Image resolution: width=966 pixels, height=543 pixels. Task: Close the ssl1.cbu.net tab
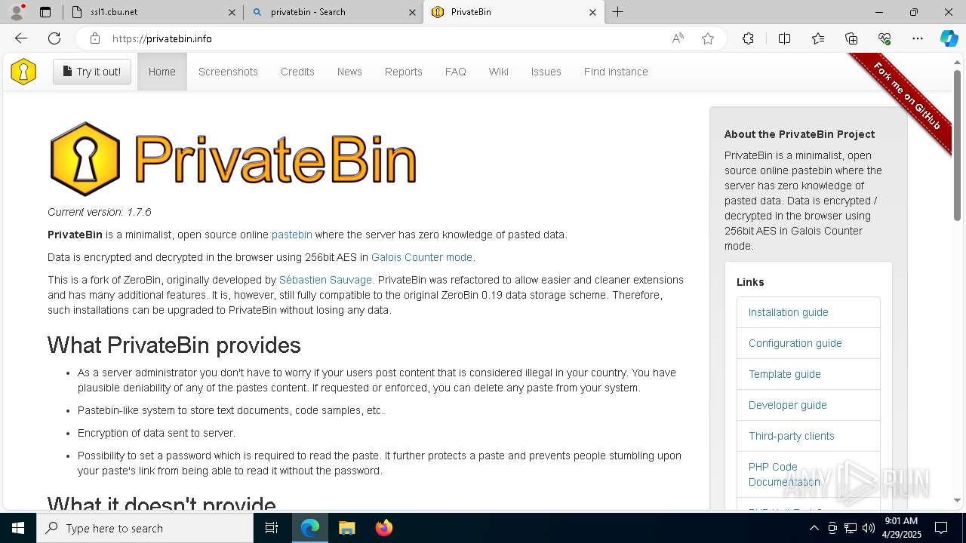point(232,12)
